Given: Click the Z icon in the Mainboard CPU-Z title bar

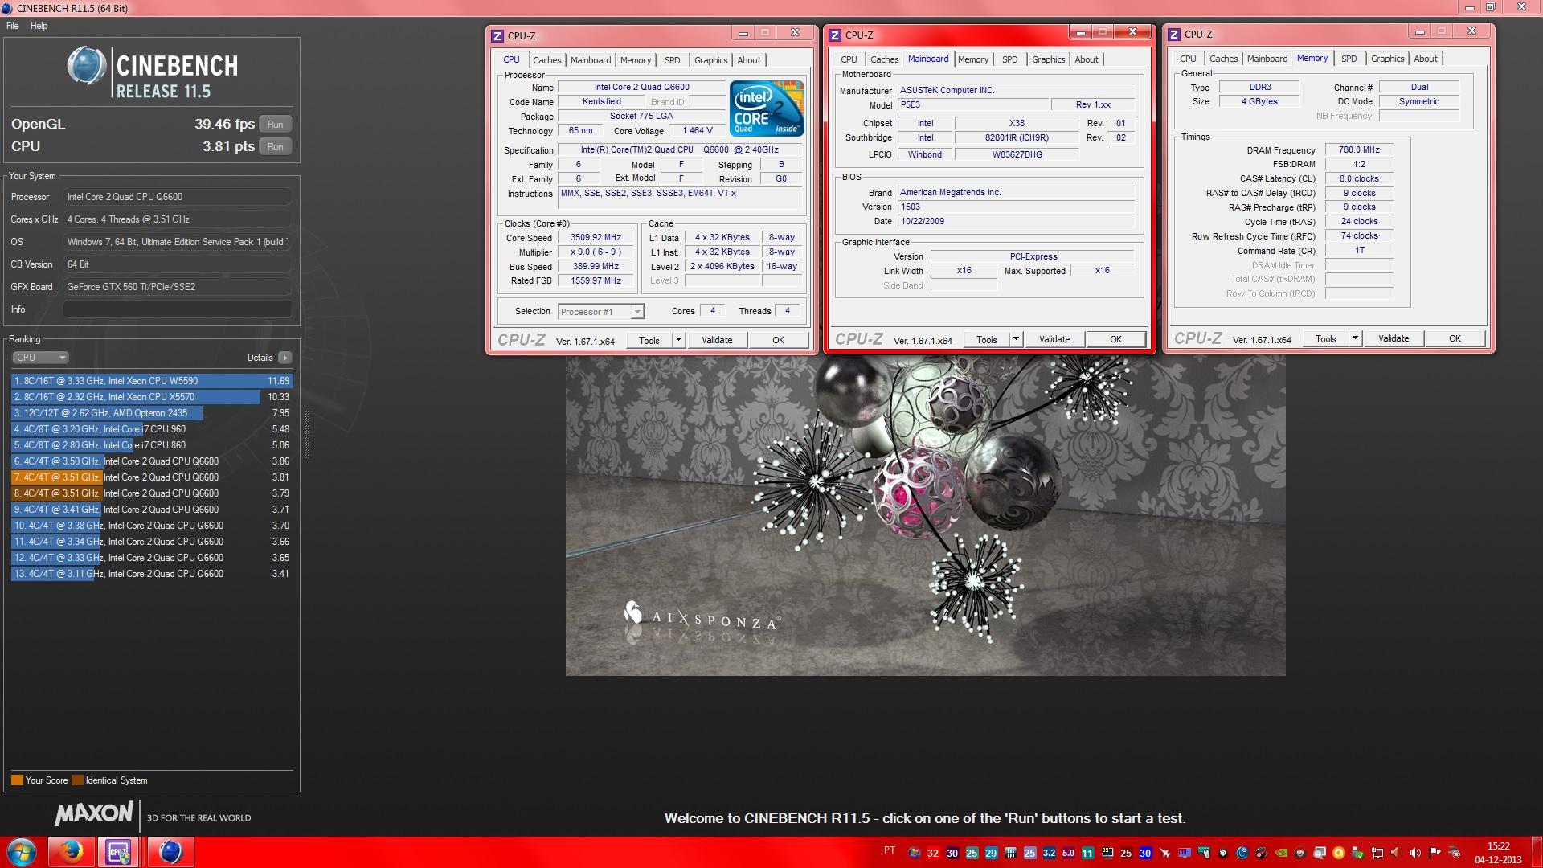Looking at the screenshot, I should coord(835,35).
